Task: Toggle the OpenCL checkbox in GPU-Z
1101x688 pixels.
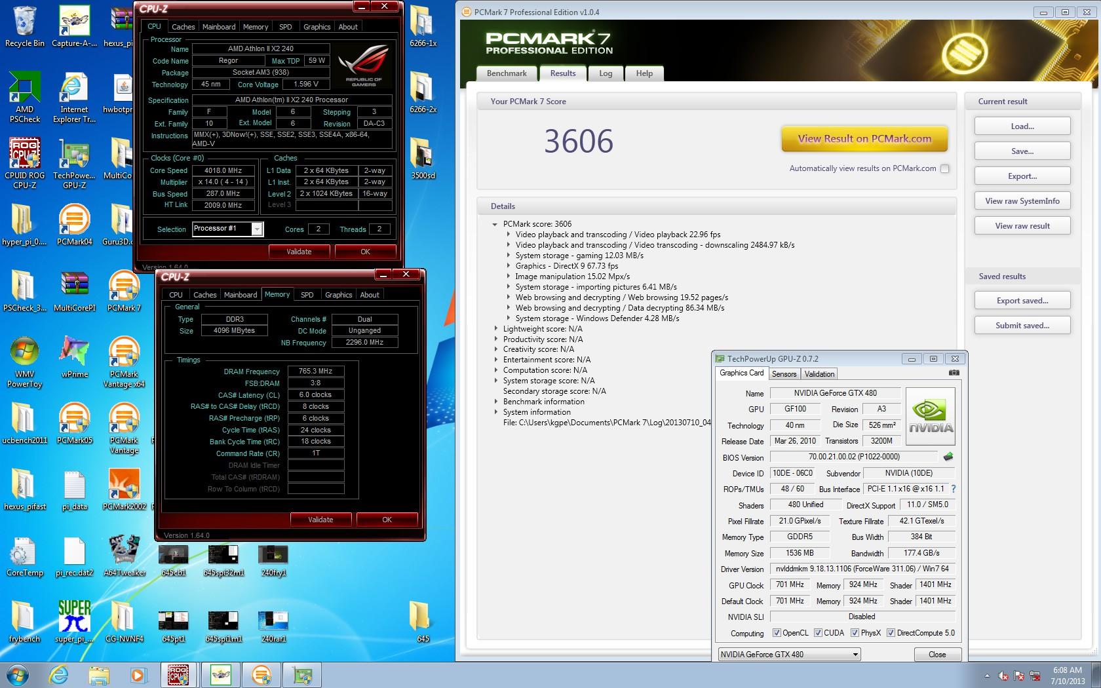Action: click(777, 633)
